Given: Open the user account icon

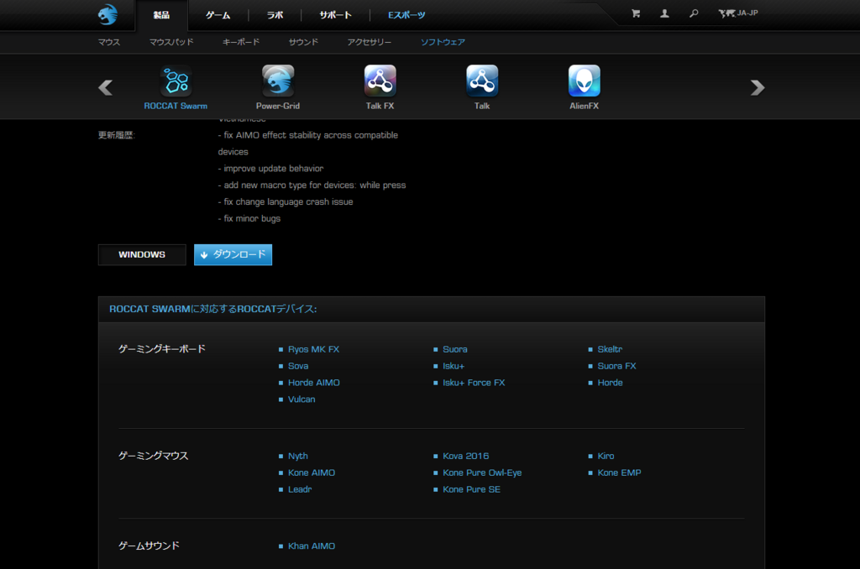Looking at the screenshot, I should point(664,13).
